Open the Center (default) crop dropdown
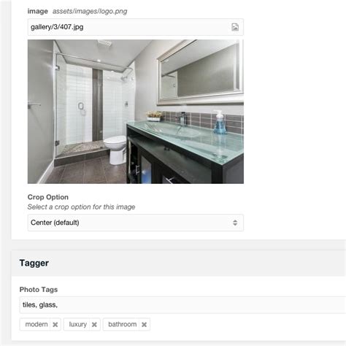The width and height of the screenshot is (346, 346). click(x=136, y=223)
